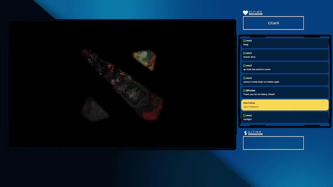
Task: Select the GGarii latest follower box
Action: (273, 23)
